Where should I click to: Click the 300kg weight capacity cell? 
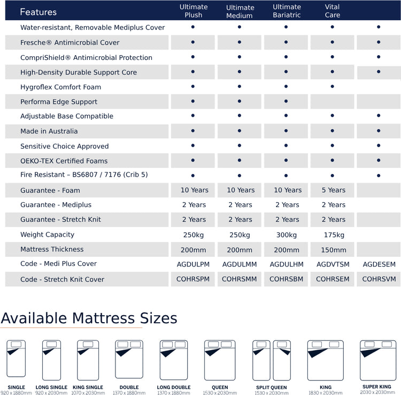point(286,234)
